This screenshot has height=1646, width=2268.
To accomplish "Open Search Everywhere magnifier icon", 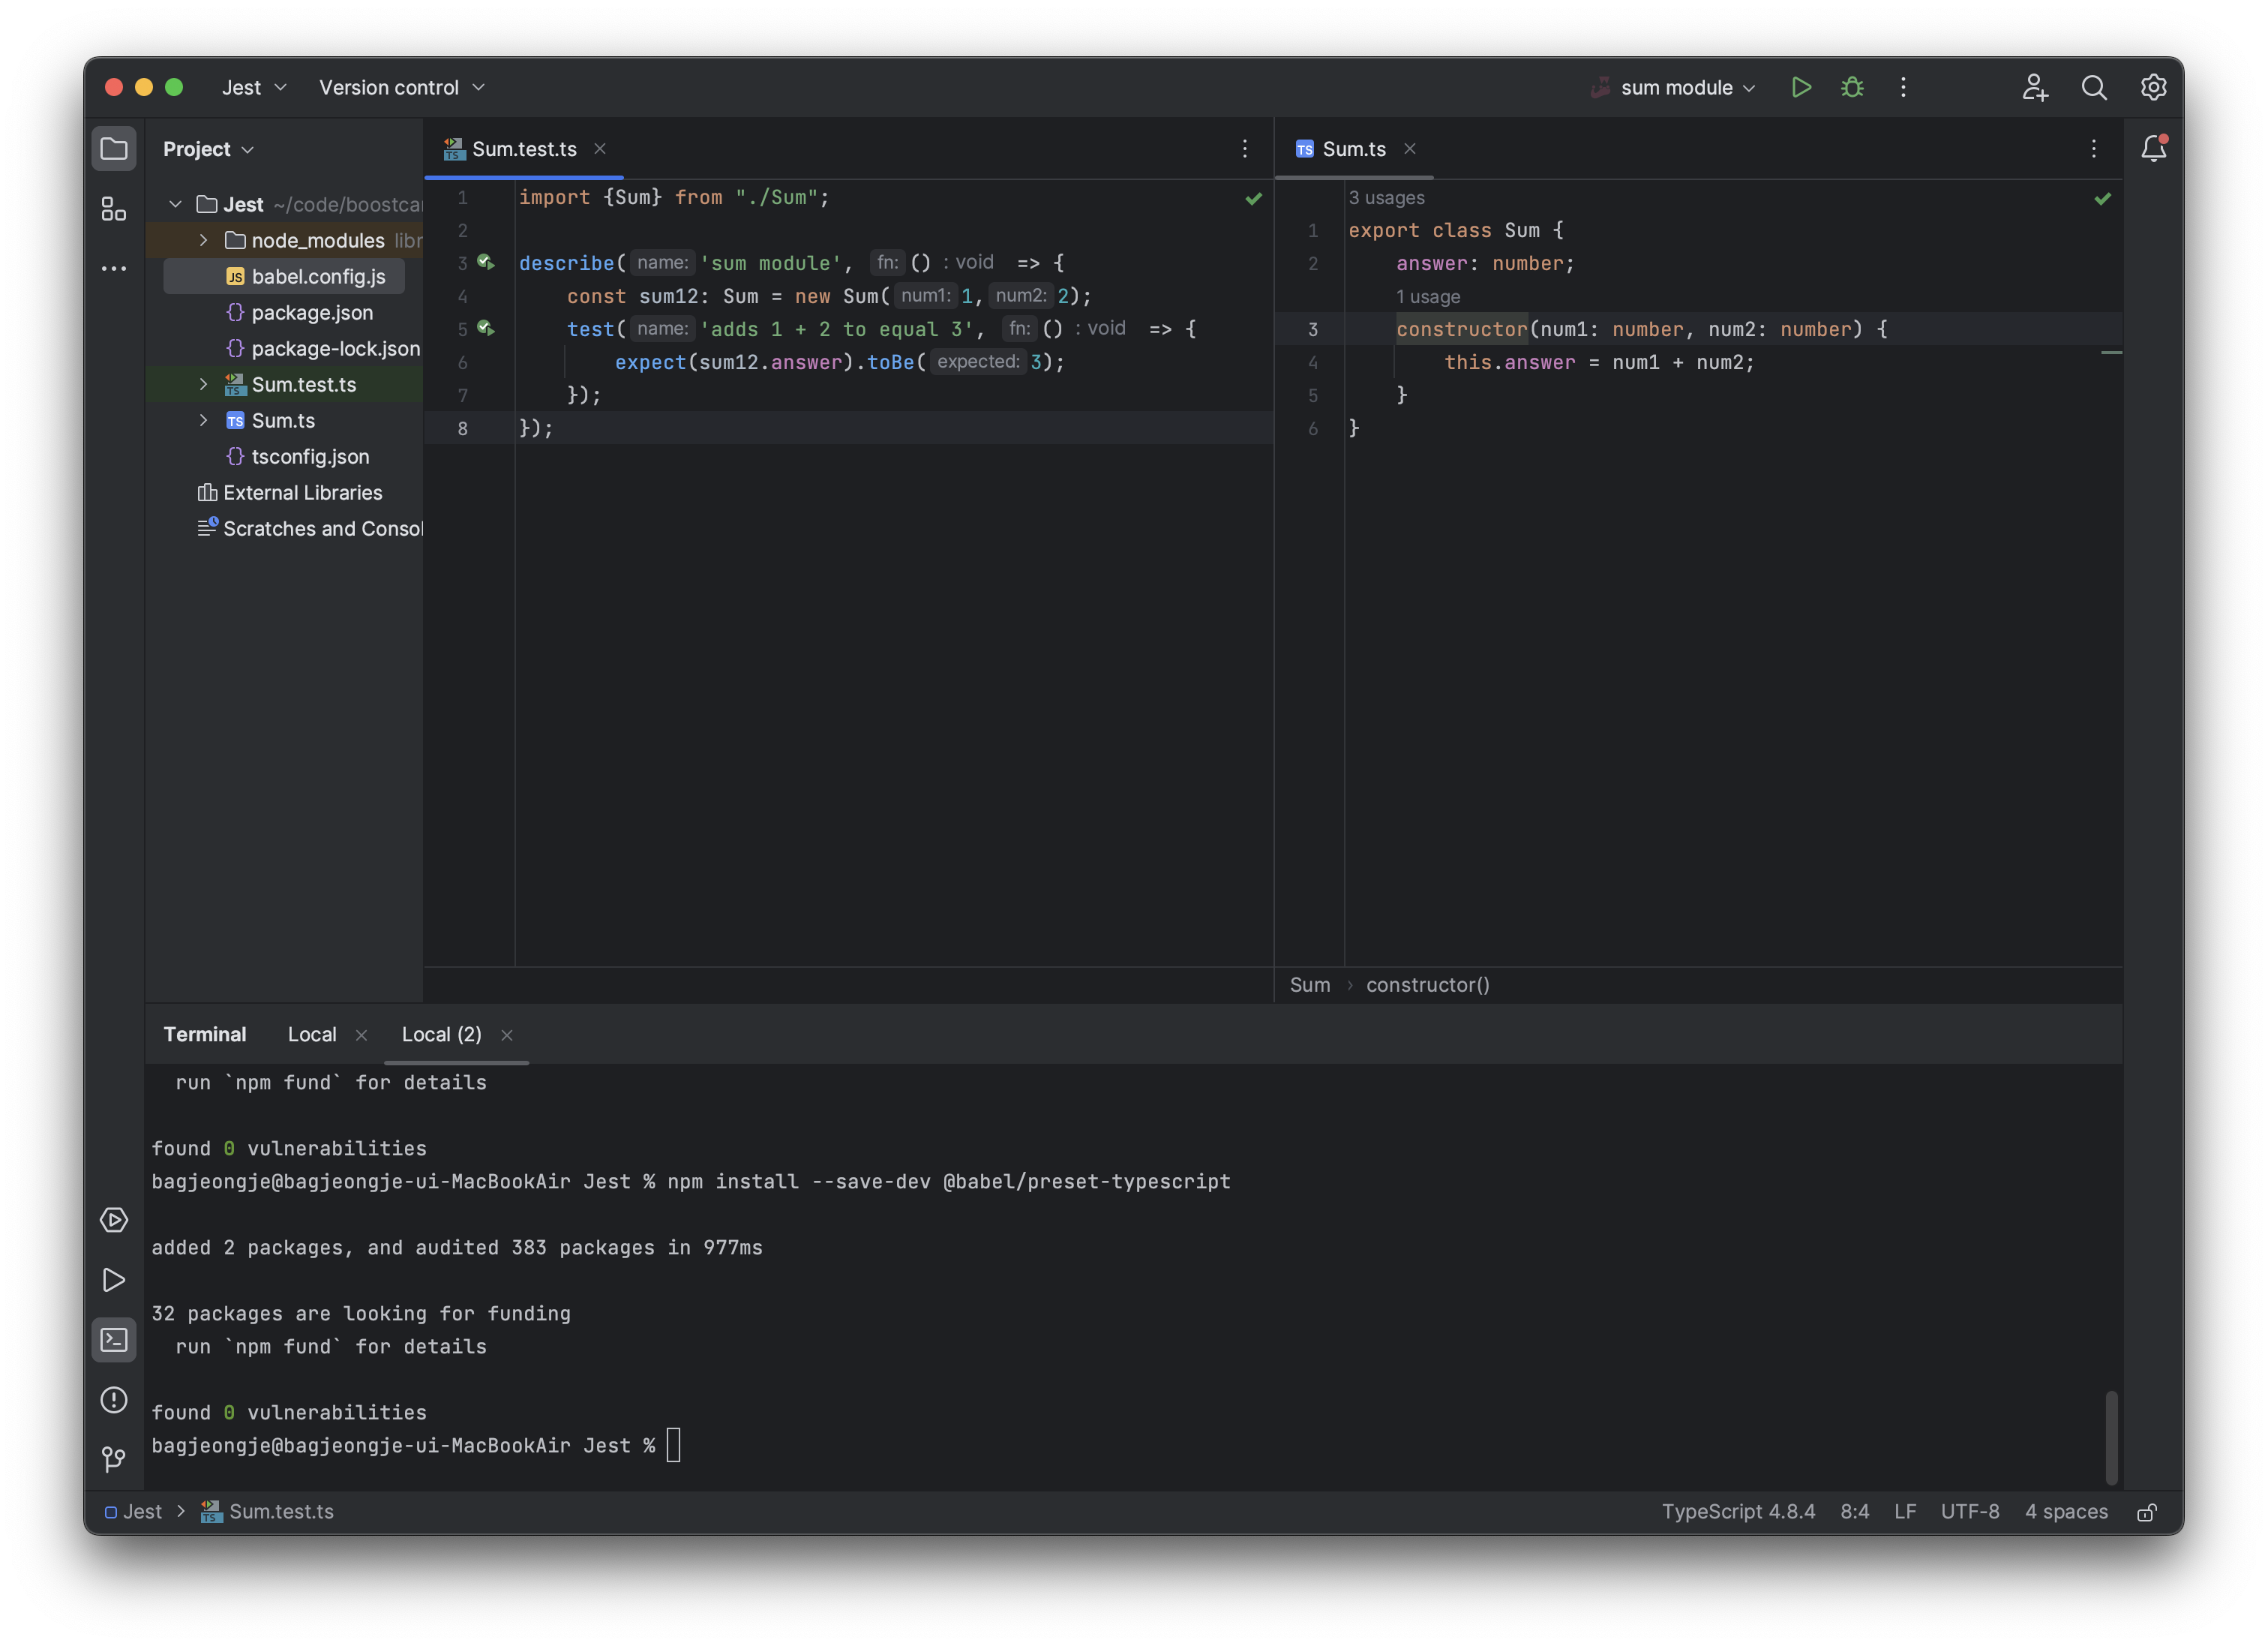I will (x=2093, y=87).
